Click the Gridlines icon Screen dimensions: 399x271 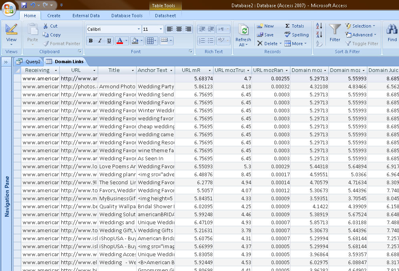click(x=150, y=41)
